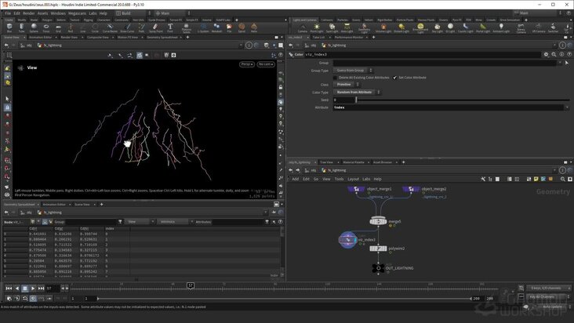574x323 pixels.
Task: Click the polywire2 node
Action: (378, 249)
